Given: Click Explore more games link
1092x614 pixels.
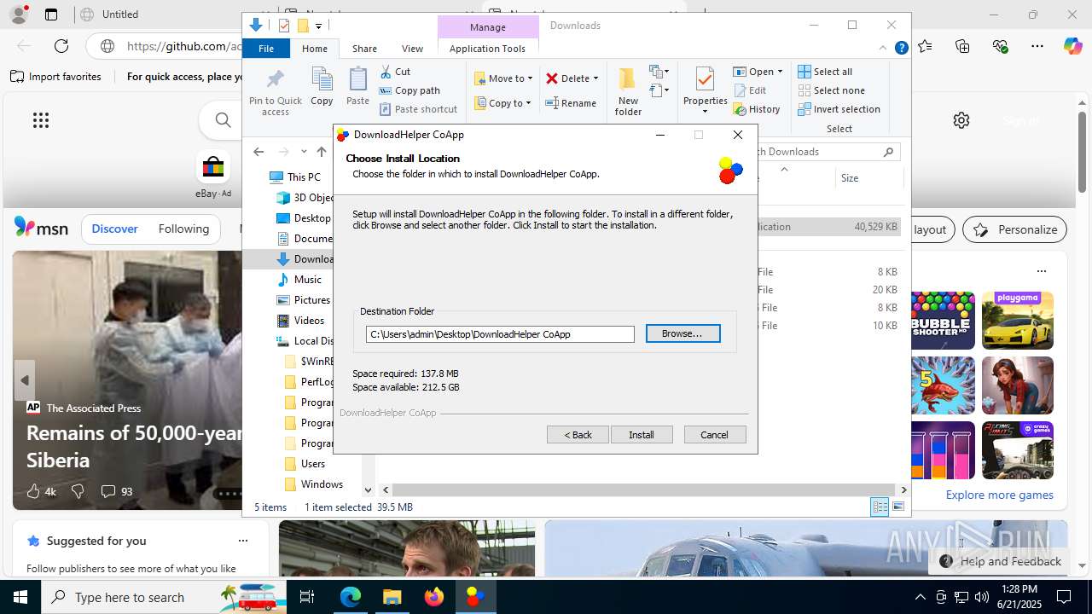Looking at the screenshot, I should click(999, 495).
